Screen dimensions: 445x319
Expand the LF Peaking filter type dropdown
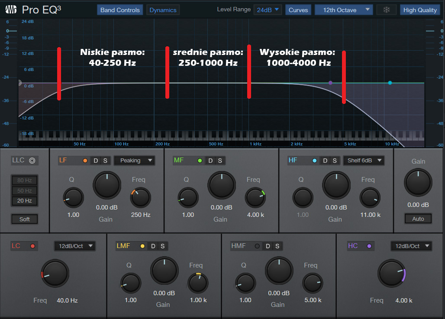coord(134,161)
